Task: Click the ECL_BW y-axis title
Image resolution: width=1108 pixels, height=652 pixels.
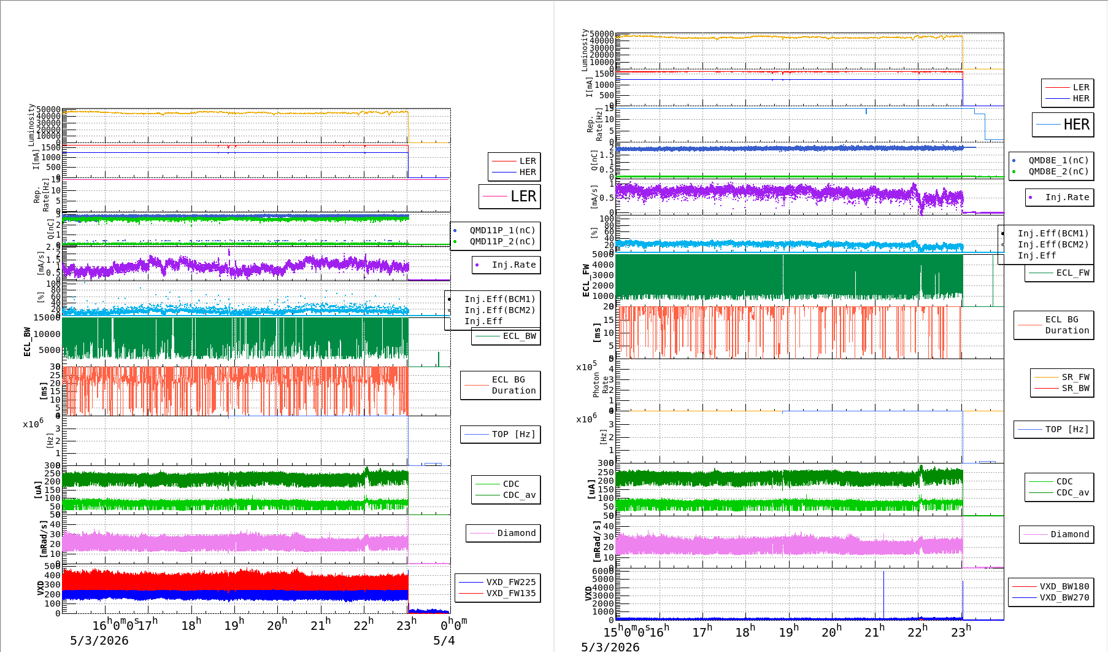Action: tap(27, 341)
